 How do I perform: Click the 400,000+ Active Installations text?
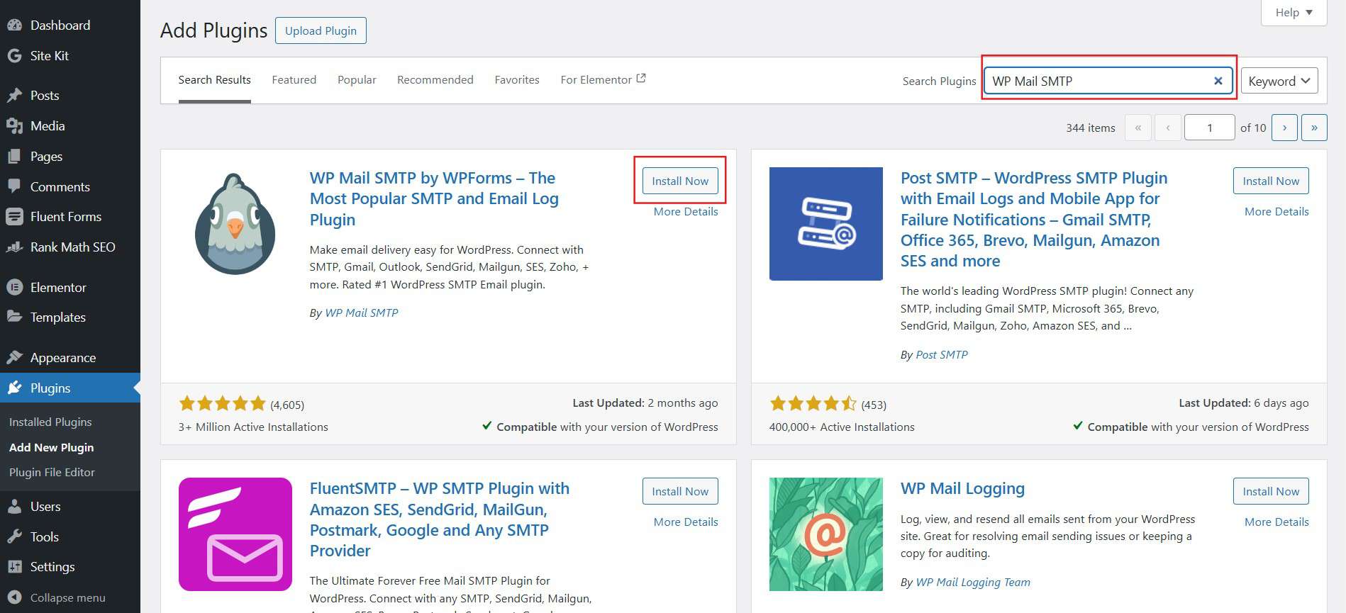(842, 427)
